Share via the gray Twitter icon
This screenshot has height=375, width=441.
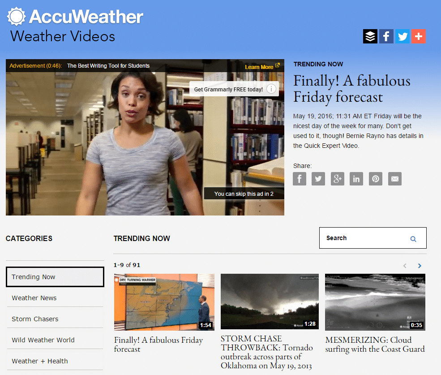318,179
